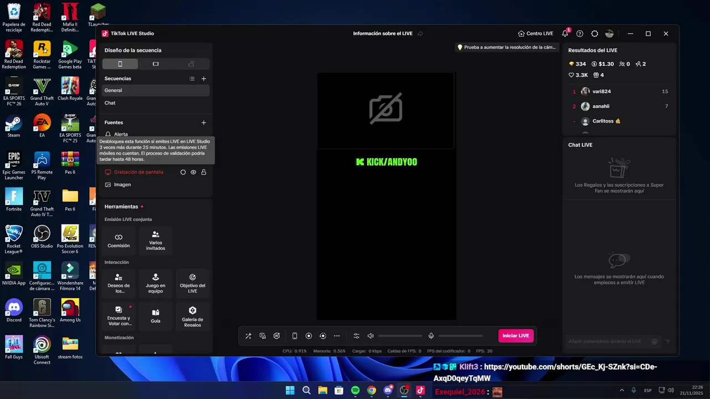The height and width of the screenshot is (399, 710).
Task: Switch to the Chat scene
Action: tap(156, 103)
